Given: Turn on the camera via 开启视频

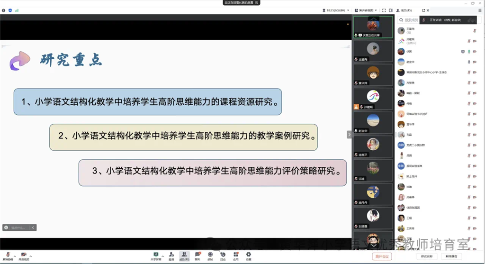Looking at the screenshot, I should pos(24,256).
